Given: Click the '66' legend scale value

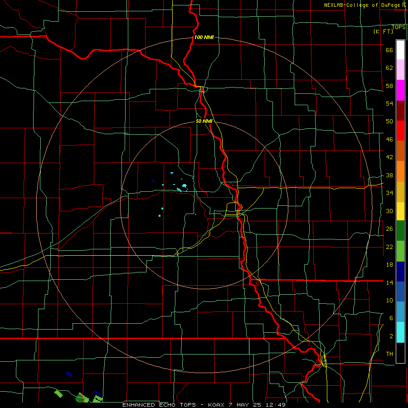Looking at the screenshot, I should 389,50.
